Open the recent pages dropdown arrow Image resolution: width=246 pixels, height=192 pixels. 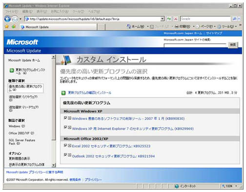coord(20,19)
